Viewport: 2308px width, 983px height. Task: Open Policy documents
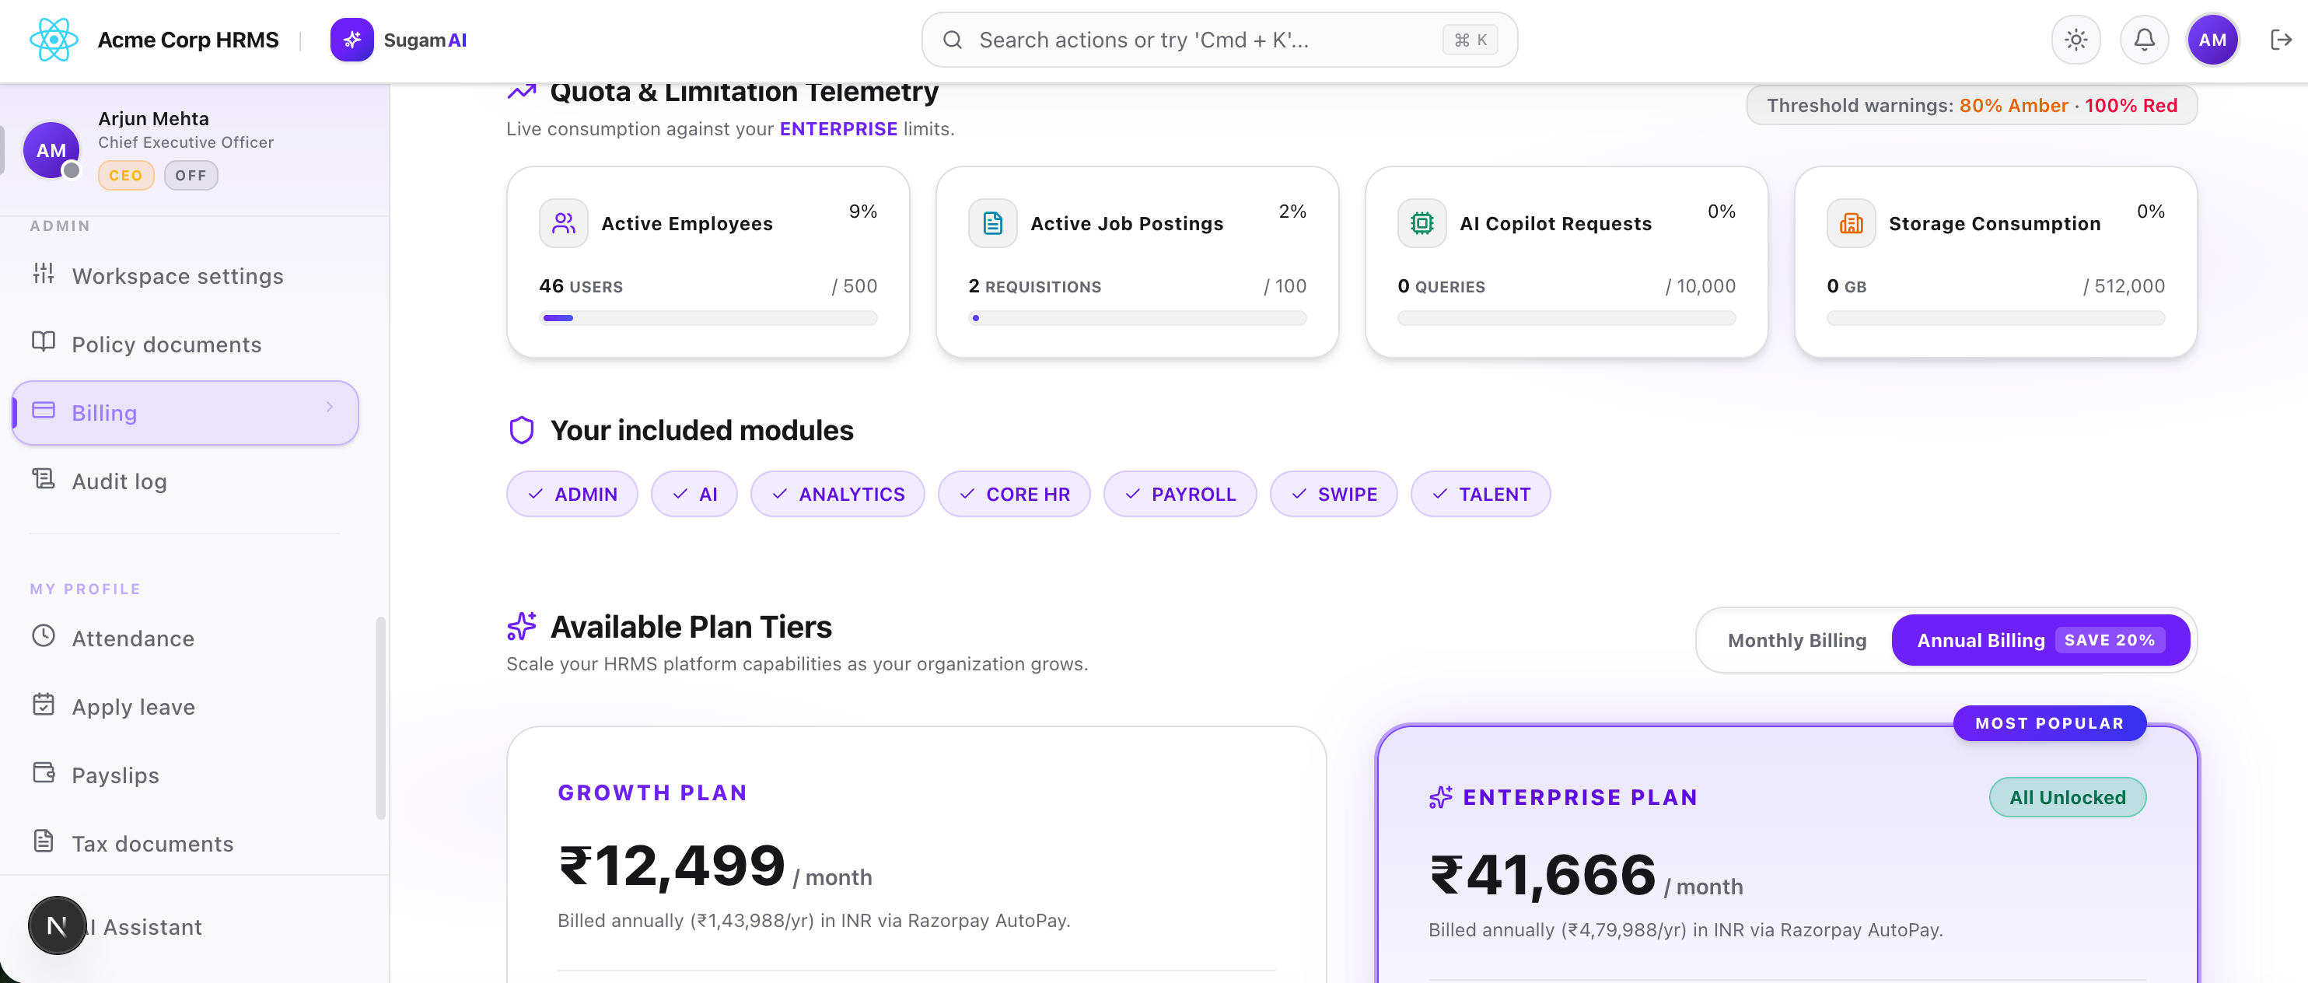[185, 345]
